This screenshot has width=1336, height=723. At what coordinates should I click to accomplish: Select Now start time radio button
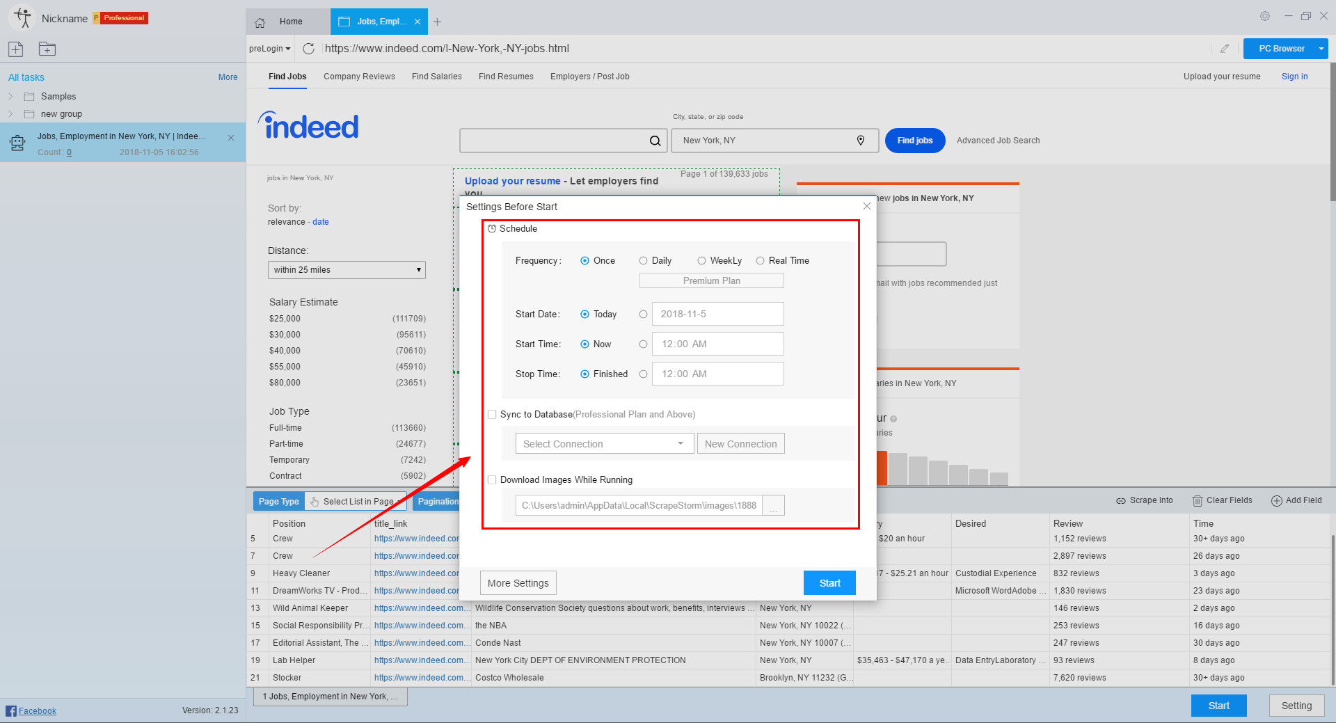[584, 344]
